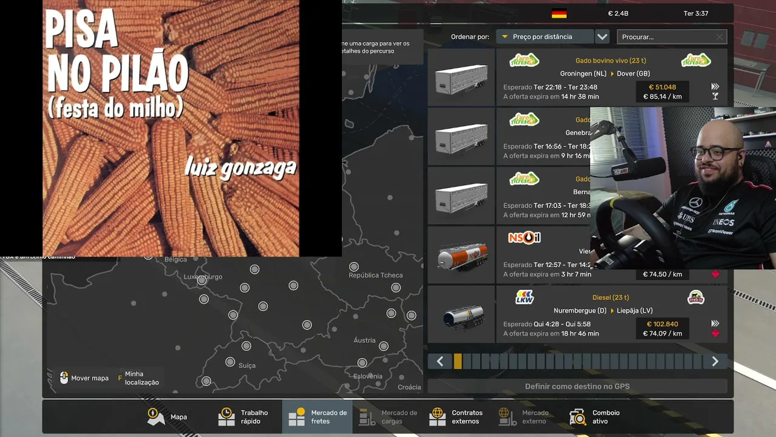Click the city marker left of the Suíça label
This screenshot has height=437, width=776.
point(230,362)
